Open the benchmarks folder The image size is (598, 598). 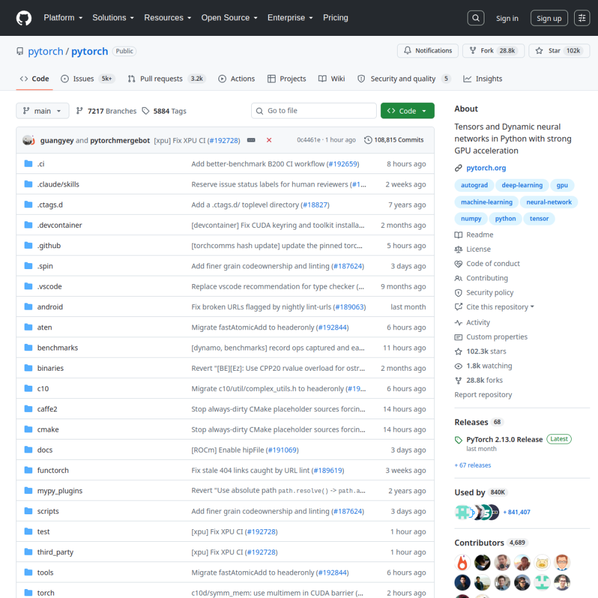(57, 348)
